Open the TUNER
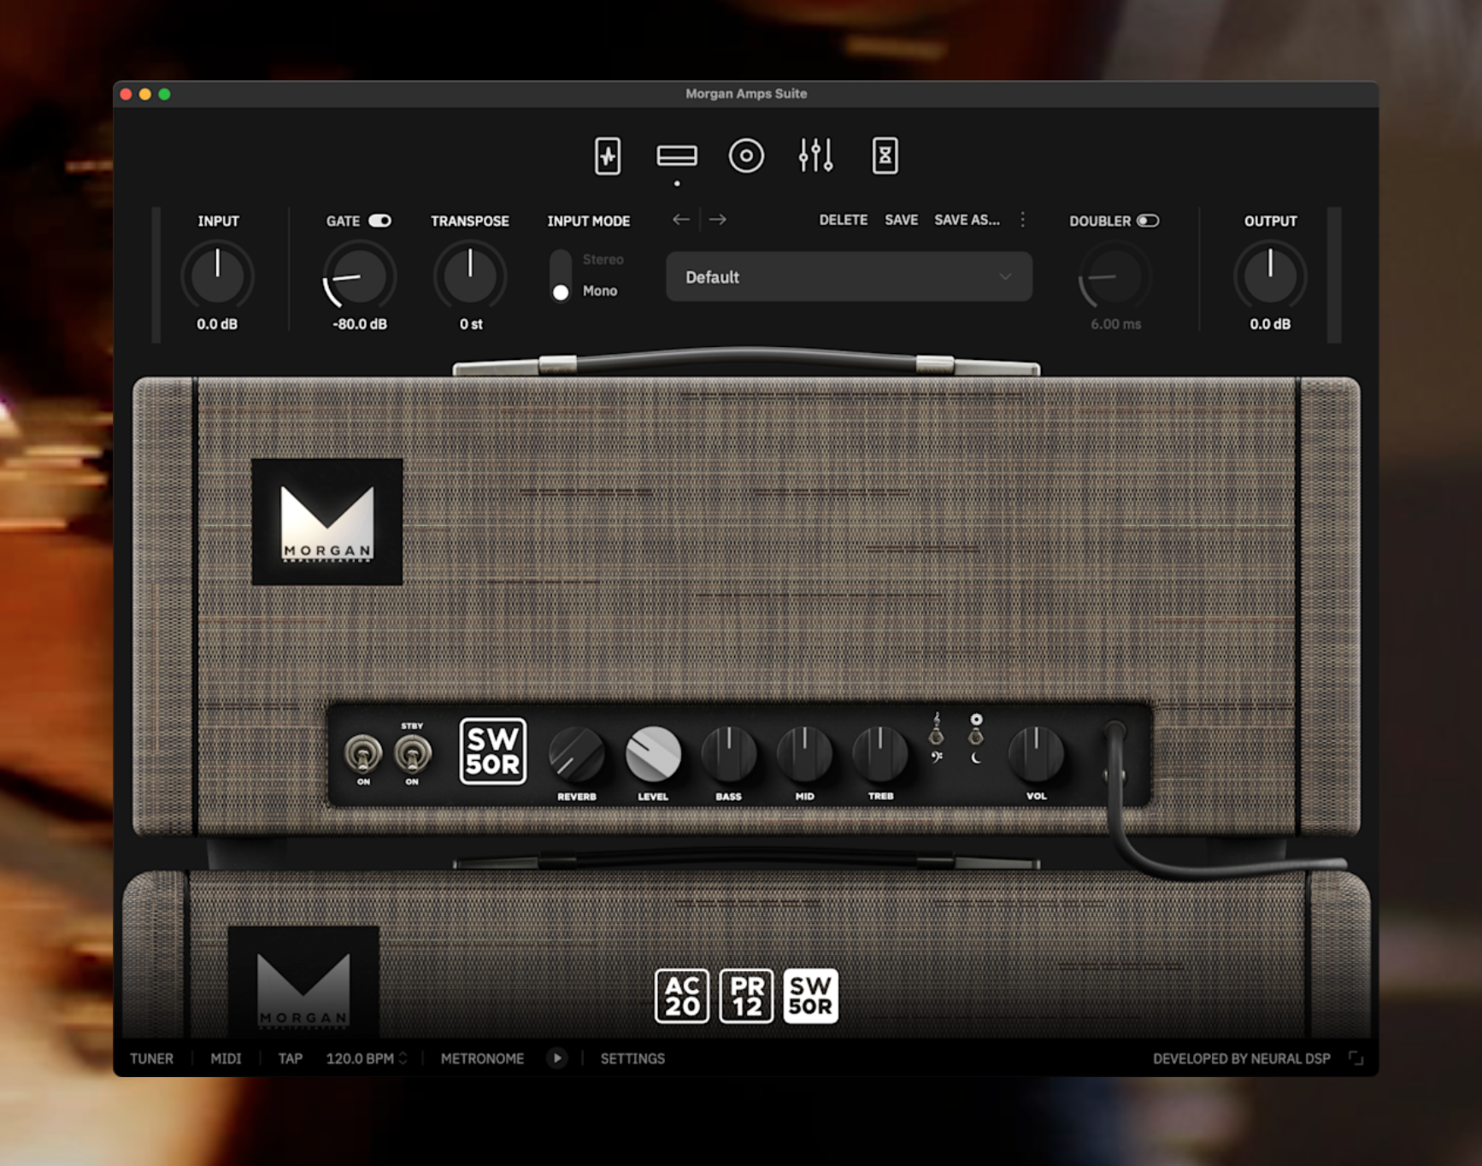Viewport: 1482px width, 1166px height. 151,1058
